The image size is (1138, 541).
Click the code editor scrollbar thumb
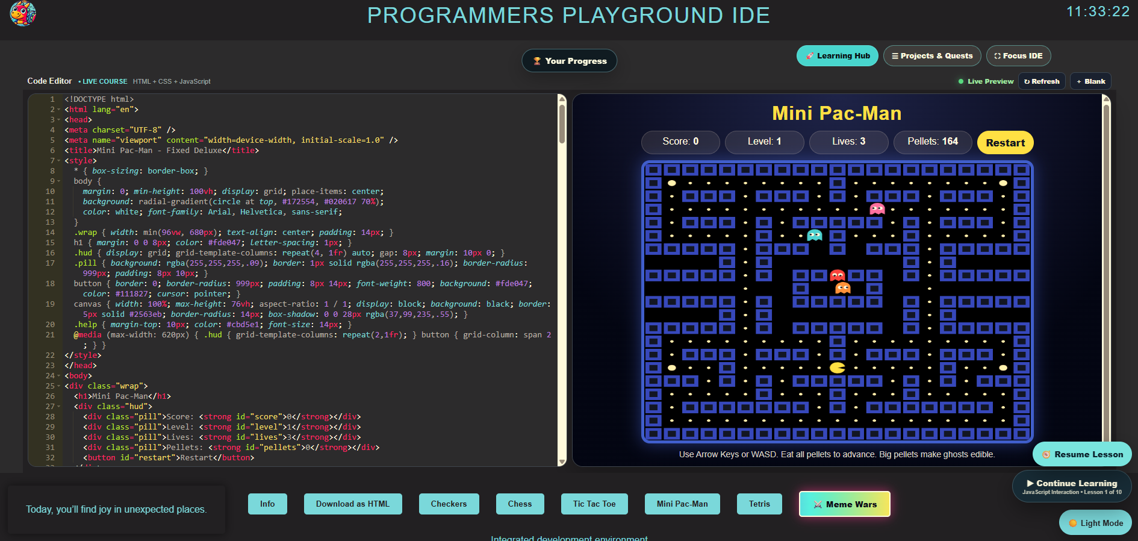pyautogui.click(x=562, y=124)
